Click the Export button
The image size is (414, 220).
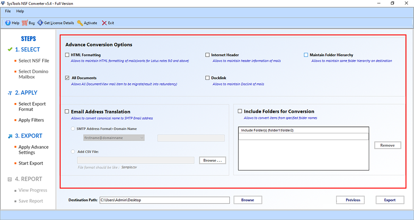click(390, 200)
